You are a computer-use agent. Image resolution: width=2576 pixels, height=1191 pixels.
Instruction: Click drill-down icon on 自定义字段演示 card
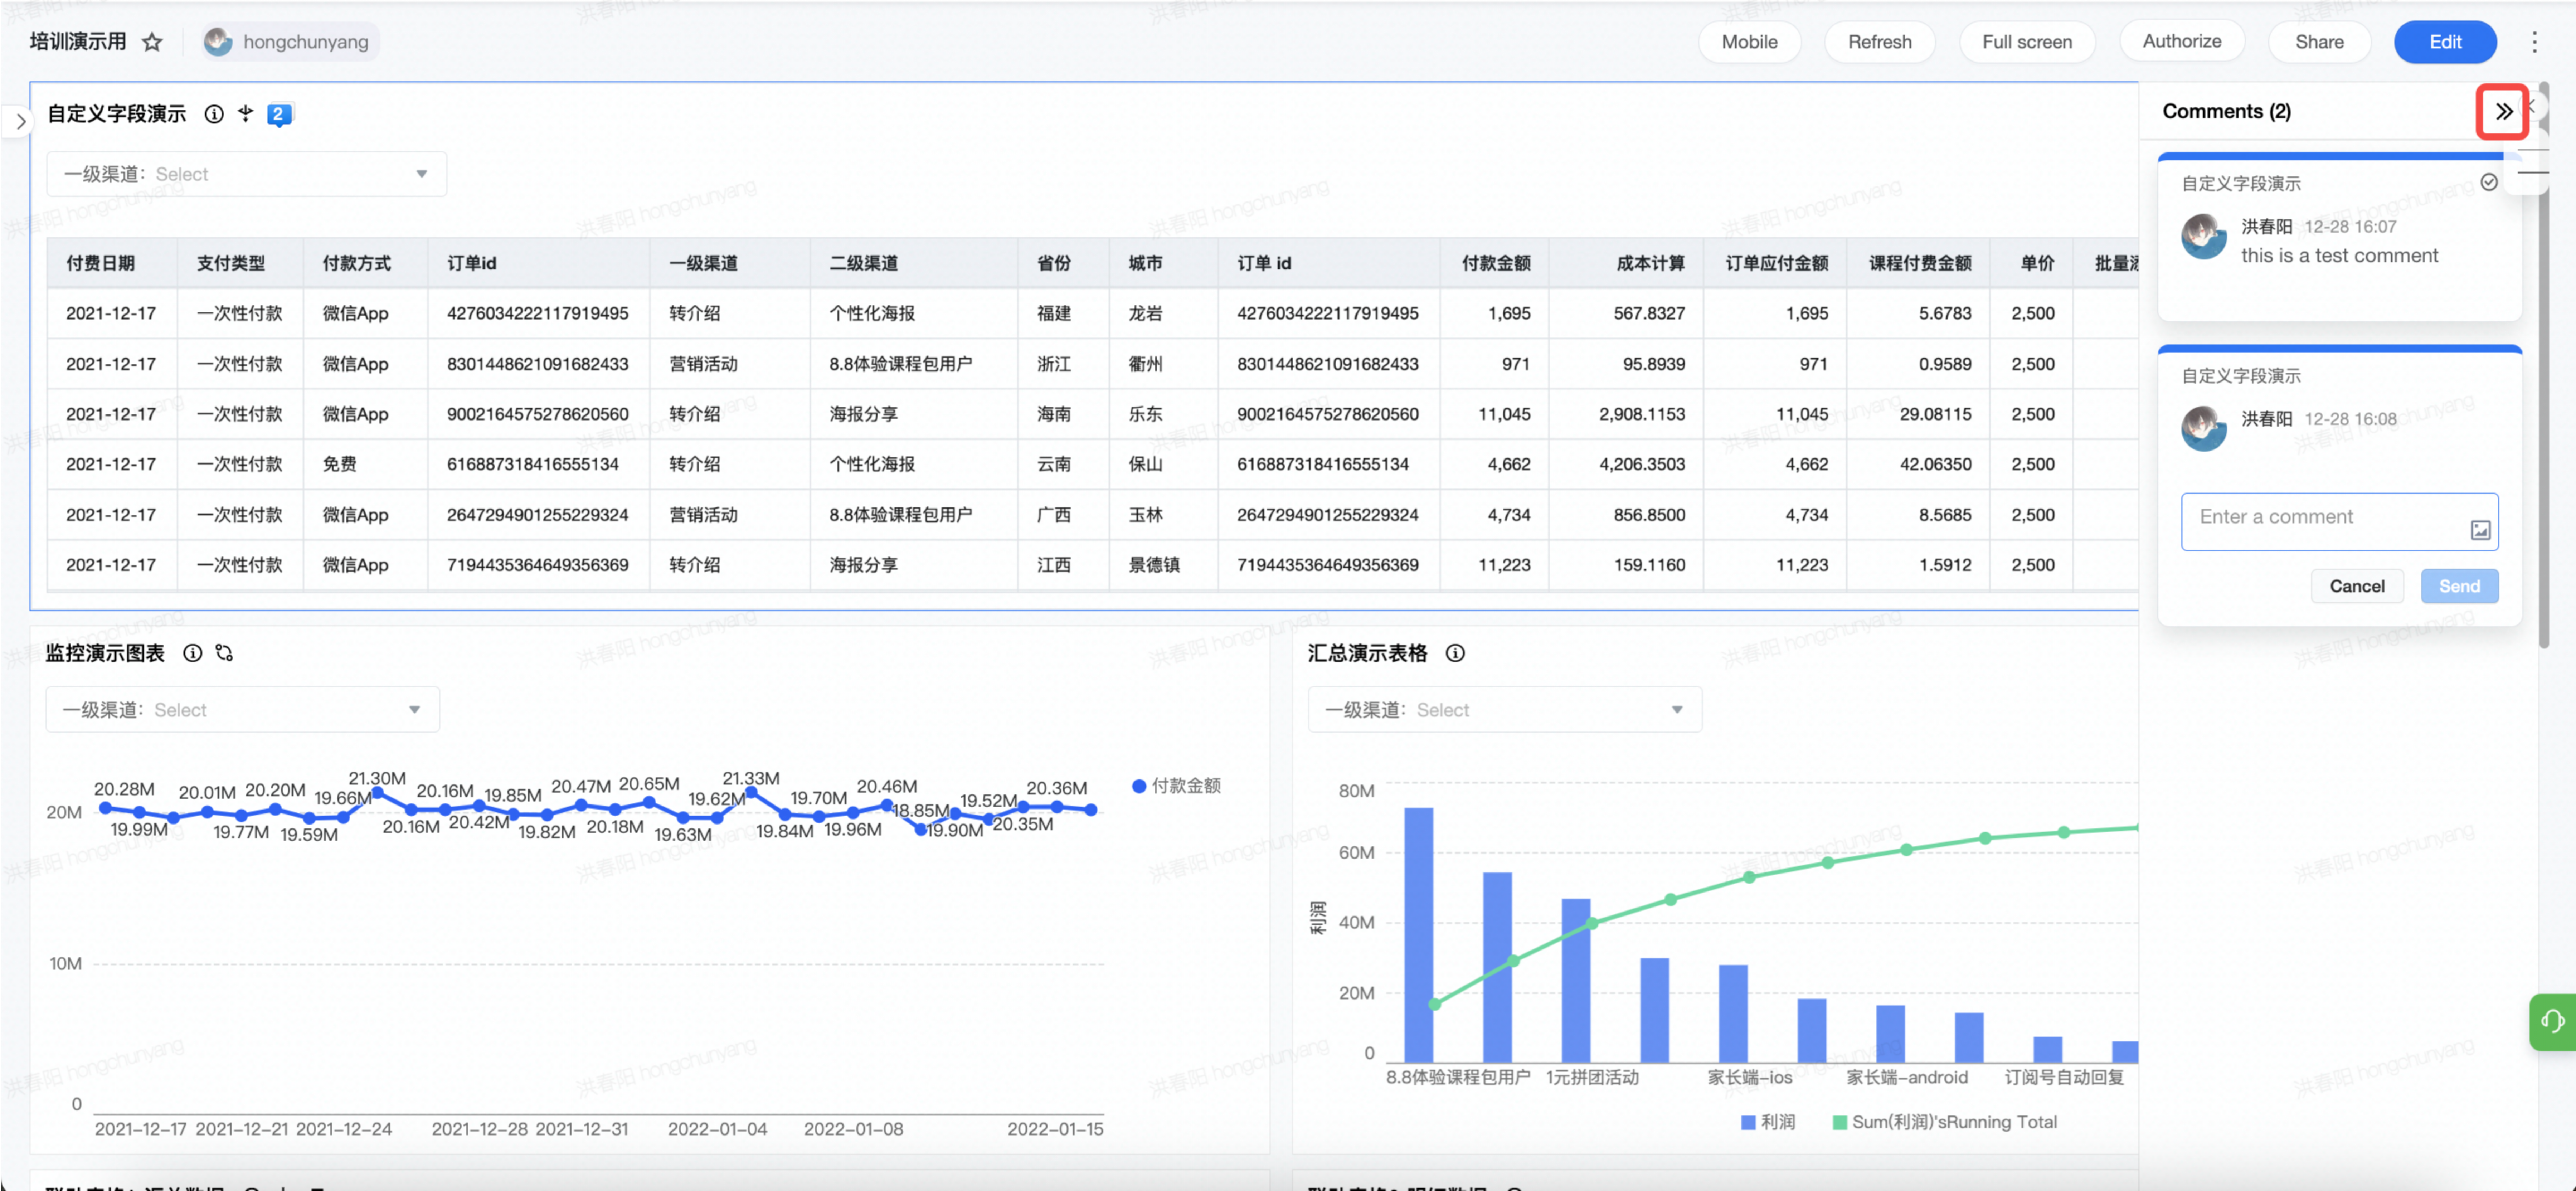[x=246, y=114]
